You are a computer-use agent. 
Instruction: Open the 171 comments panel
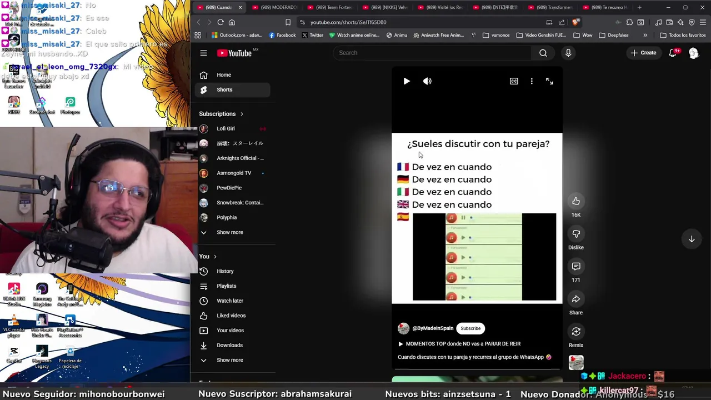(x=576, y=267)
